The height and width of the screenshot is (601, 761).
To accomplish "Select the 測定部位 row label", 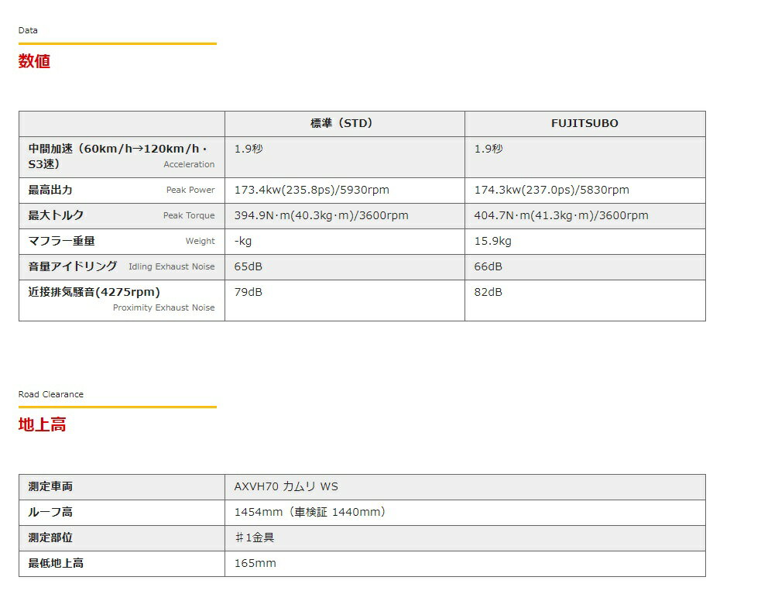I will pos(50,537).
